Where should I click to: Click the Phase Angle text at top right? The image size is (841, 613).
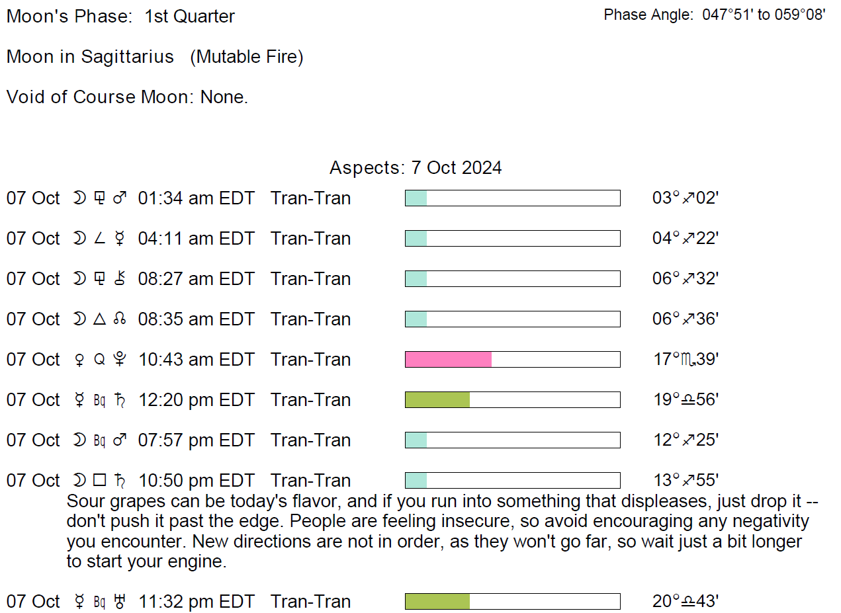pos(715,15)
